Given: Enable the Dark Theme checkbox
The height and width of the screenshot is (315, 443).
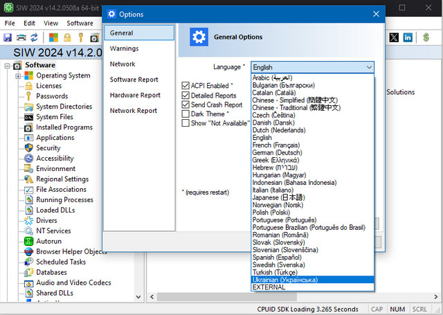Looking at the screenshot, I should (186, 114).
